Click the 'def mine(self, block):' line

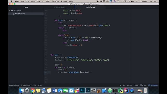coord(65,20)
